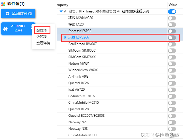Enable the Notion MW31 toggle
Screen dimensions: 184x140
click(172, 64)
